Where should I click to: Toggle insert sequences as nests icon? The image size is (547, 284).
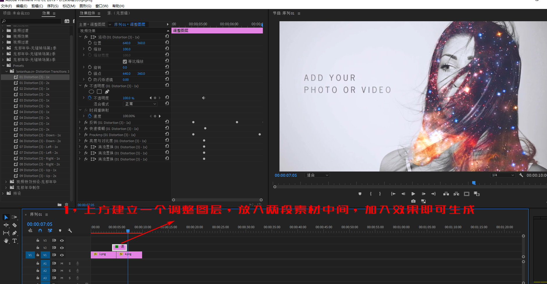[30, 231]
